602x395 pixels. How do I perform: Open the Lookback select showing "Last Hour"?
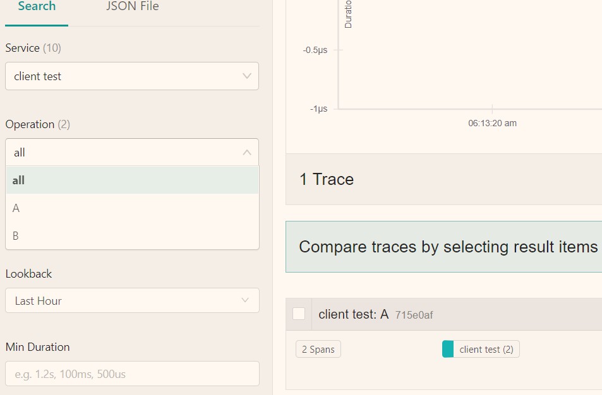coord(126,300)
